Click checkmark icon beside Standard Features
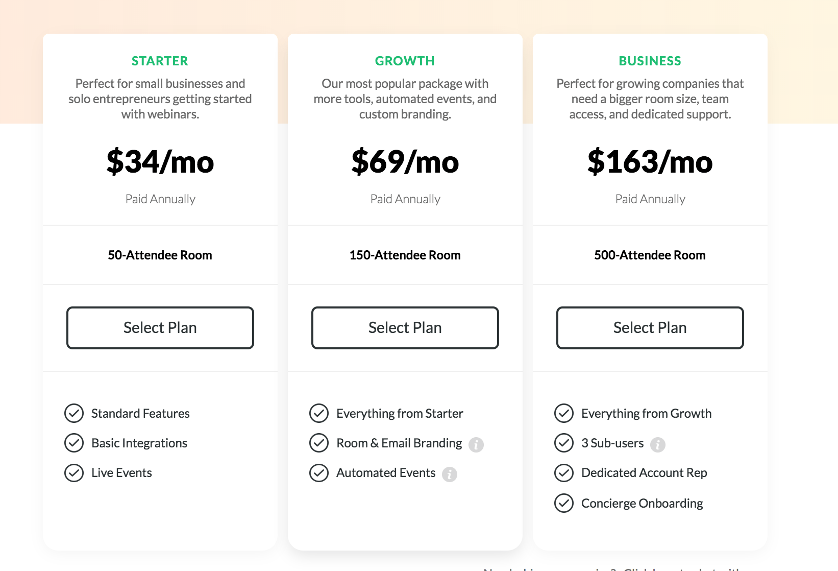Image resolution: width=838 pixels, height=571 pixels. 74,413
